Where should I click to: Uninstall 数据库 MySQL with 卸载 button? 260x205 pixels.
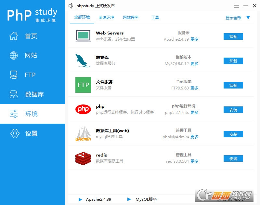[x=233, y=61]
